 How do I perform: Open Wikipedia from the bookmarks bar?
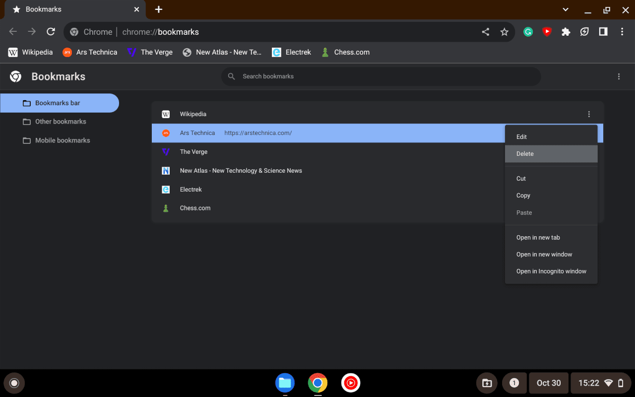click(31, 52)
